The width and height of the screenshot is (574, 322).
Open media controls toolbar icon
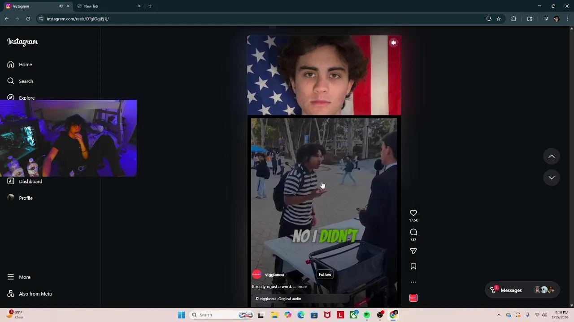coord(545,19)
